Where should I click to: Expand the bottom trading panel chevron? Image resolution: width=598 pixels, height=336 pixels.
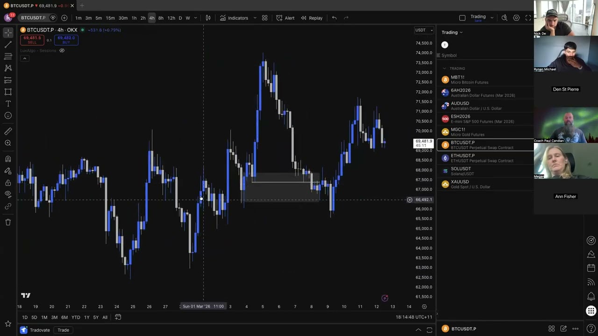[x=418, y=330]
